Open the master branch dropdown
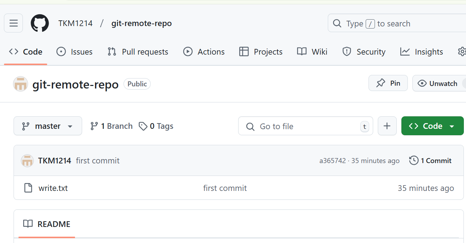 (x=48, y=126)
